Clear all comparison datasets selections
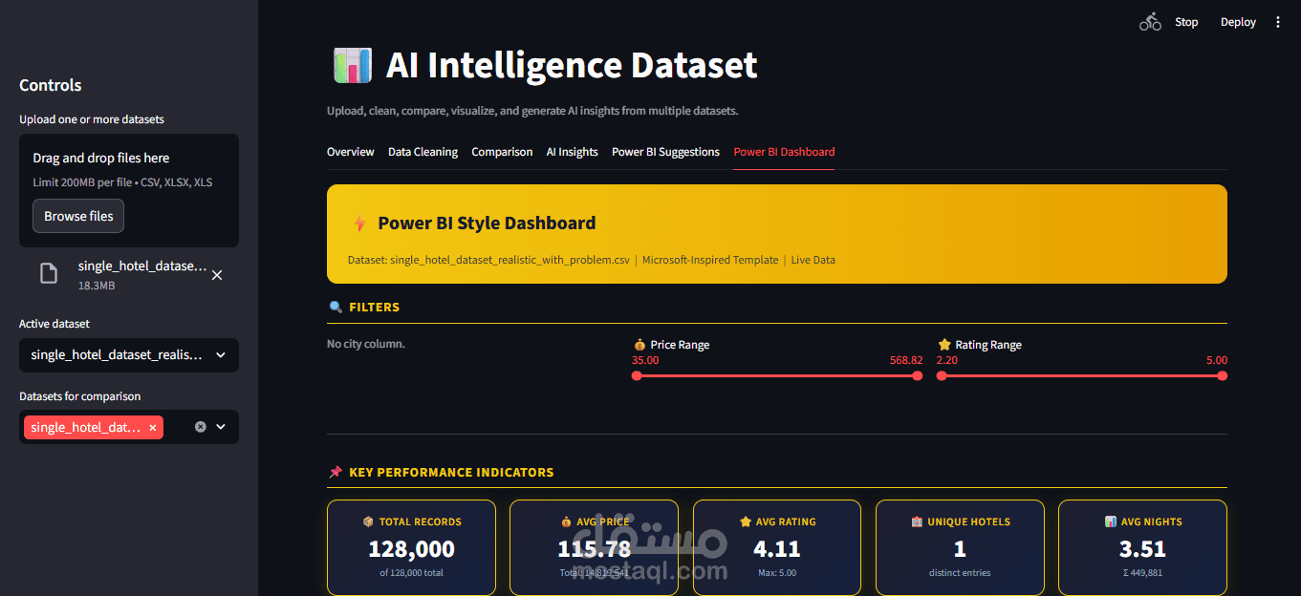 point(200,427)
